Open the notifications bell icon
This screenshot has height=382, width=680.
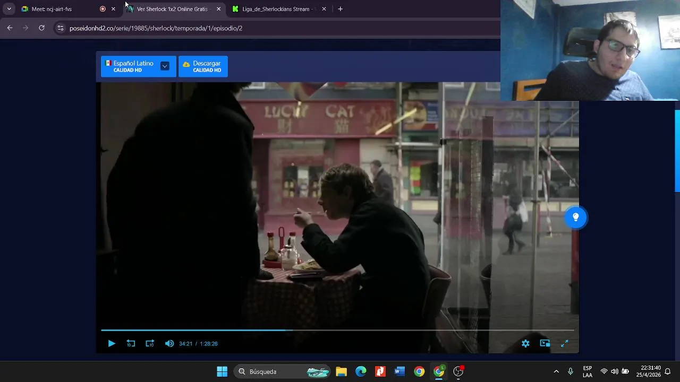(668, 371)
